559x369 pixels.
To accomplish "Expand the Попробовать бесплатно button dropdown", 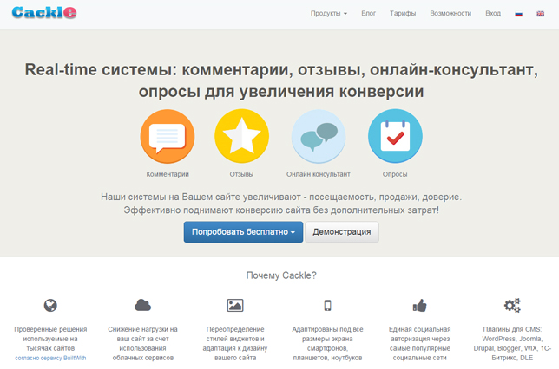I will tap(243, 232).
